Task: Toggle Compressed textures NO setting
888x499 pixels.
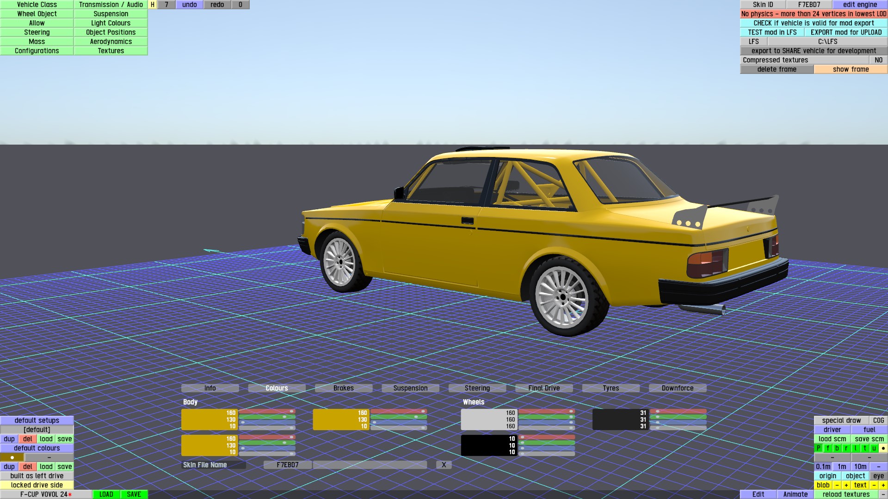Action: (878, 60)
